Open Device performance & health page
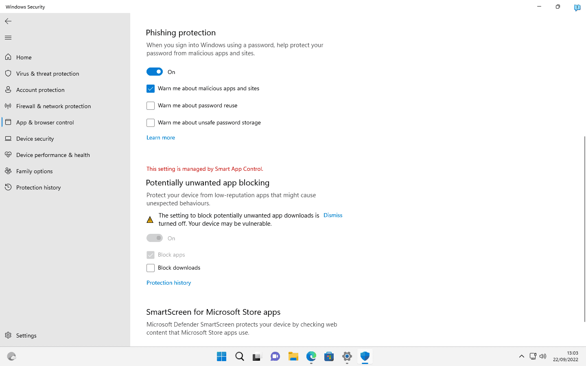Screen dimensions: 586x366 [53, 155]
